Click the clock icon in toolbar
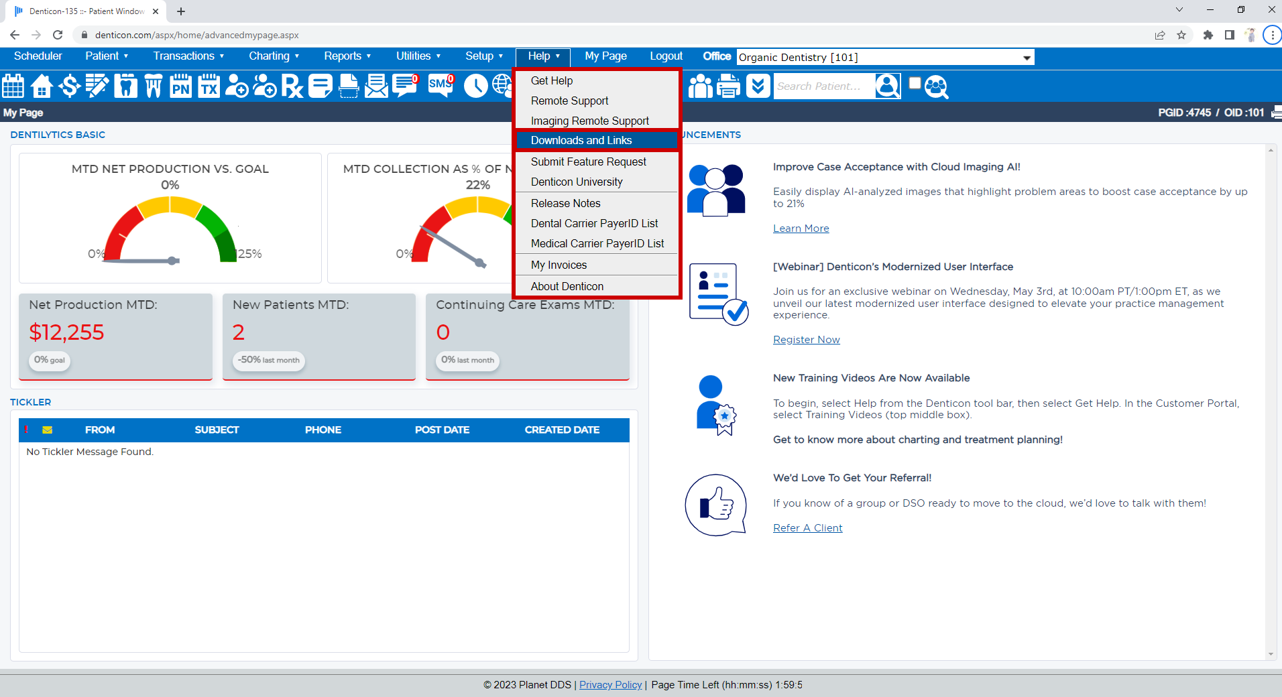 tap(475, 86)
